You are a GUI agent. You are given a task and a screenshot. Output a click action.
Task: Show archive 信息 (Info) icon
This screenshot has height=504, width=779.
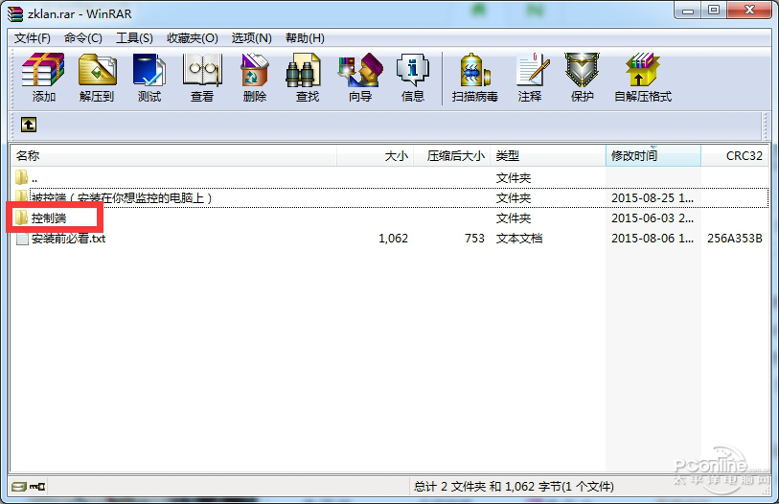click(412, 70)
